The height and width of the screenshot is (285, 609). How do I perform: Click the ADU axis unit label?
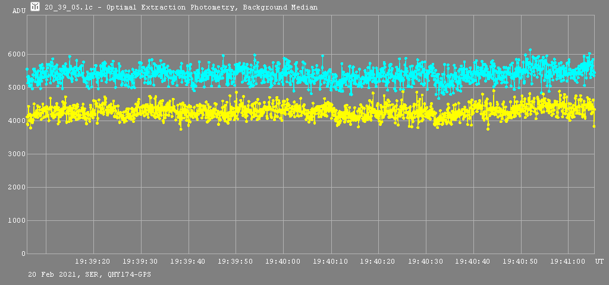point(19,11)
